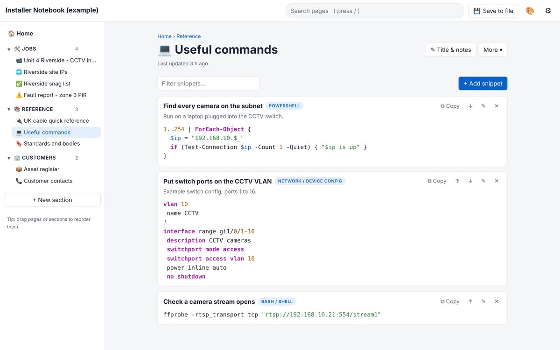
Task: Copy the 'Find every camera' snippet
Action: (450, 106)
